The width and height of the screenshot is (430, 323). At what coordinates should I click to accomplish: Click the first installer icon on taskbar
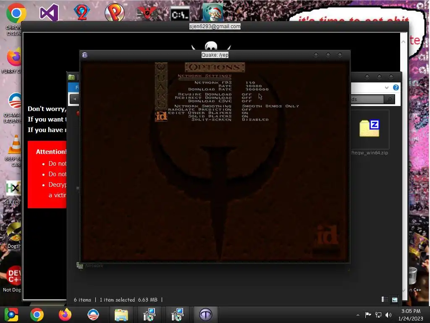point(149,315)
